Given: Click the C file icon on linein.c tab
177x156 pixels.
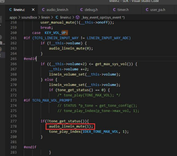Looking at the screenshot, I should click(11, 10).
